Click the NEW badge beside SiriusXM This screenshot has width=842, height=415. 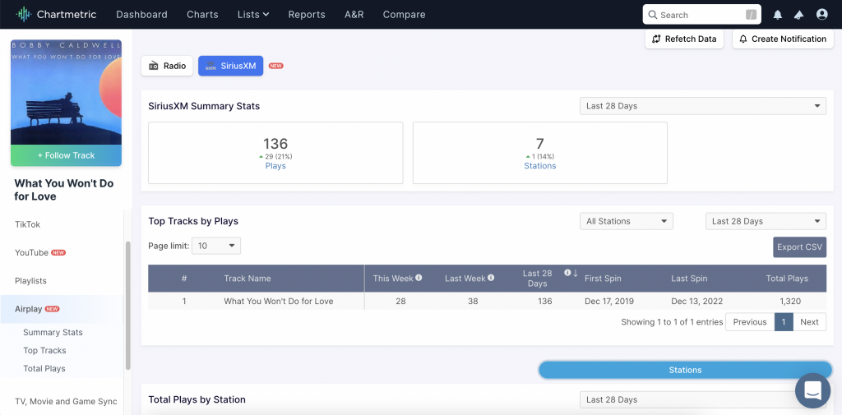(x=276, y=66)
